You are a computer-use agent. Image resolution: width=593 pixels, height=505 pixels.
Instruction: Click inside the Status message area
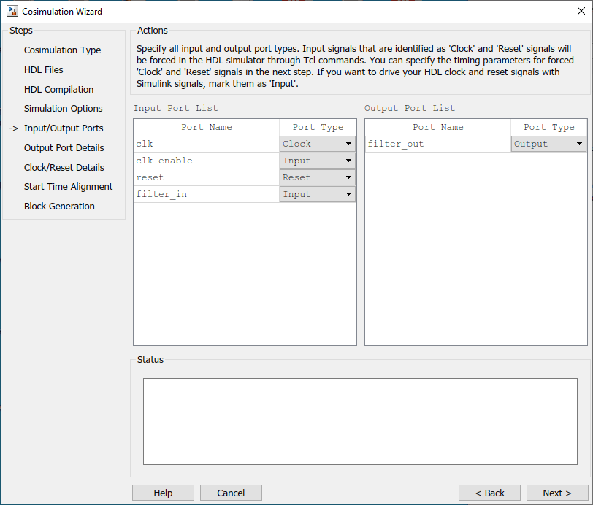pos(360,420)
